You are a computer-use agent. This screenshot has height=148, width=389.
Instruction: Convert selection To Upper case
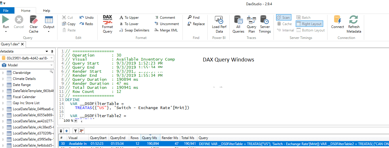[129, 18]
